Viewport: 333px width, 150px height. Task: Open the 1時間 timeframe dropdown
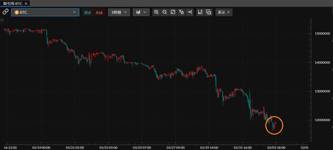pyautogui.click(x=119, y=12)
